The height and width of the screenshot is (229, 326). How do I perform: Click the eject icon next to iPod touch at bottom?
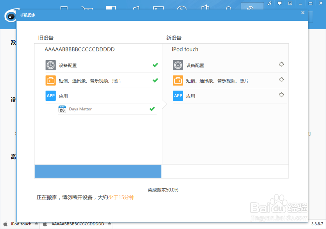(36, 224)
